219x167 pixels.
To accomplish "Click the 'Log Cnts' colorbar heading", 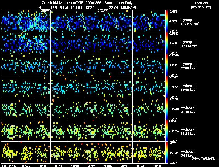I will point(201,3).
